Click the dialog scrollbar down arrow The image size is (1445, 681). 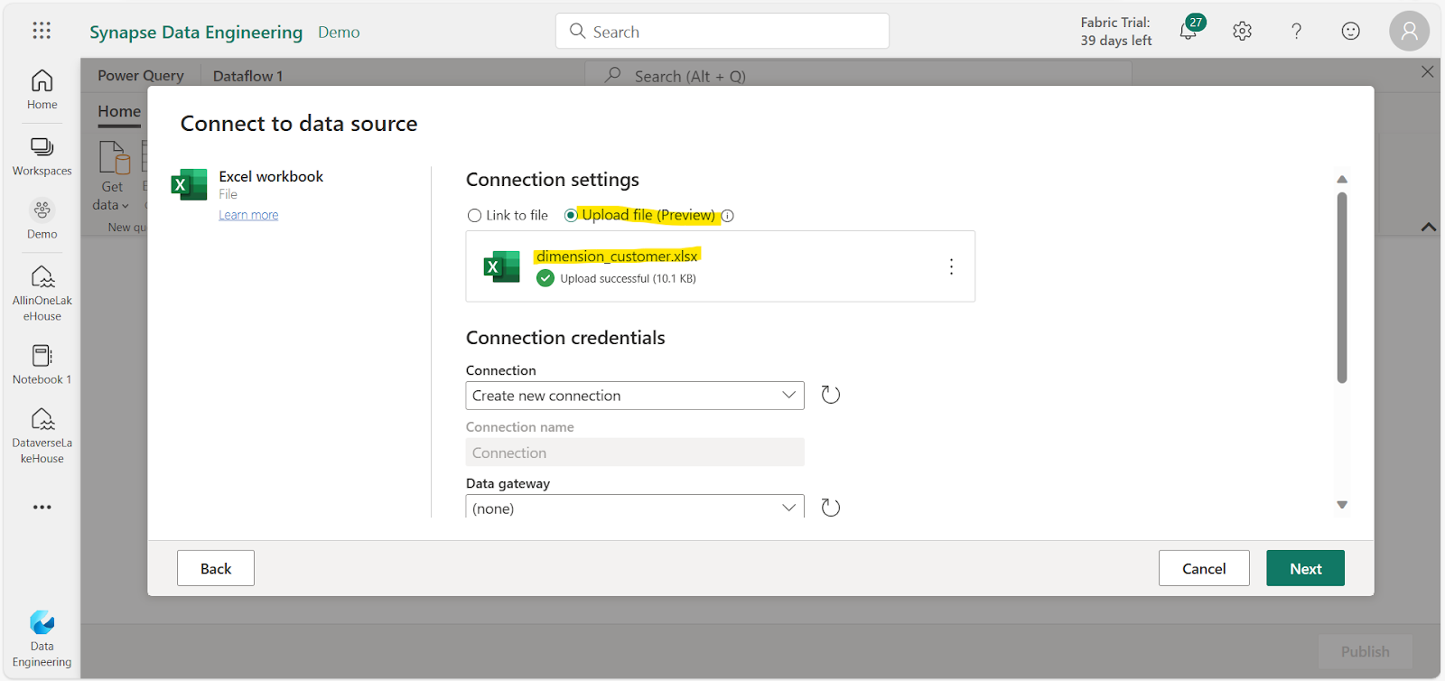[1342, 505]
